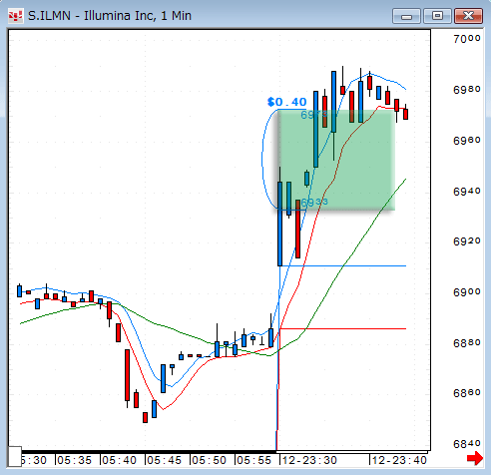Click the horizontal red price line
The image size is (491, 475).
click(x=342, y=328)
